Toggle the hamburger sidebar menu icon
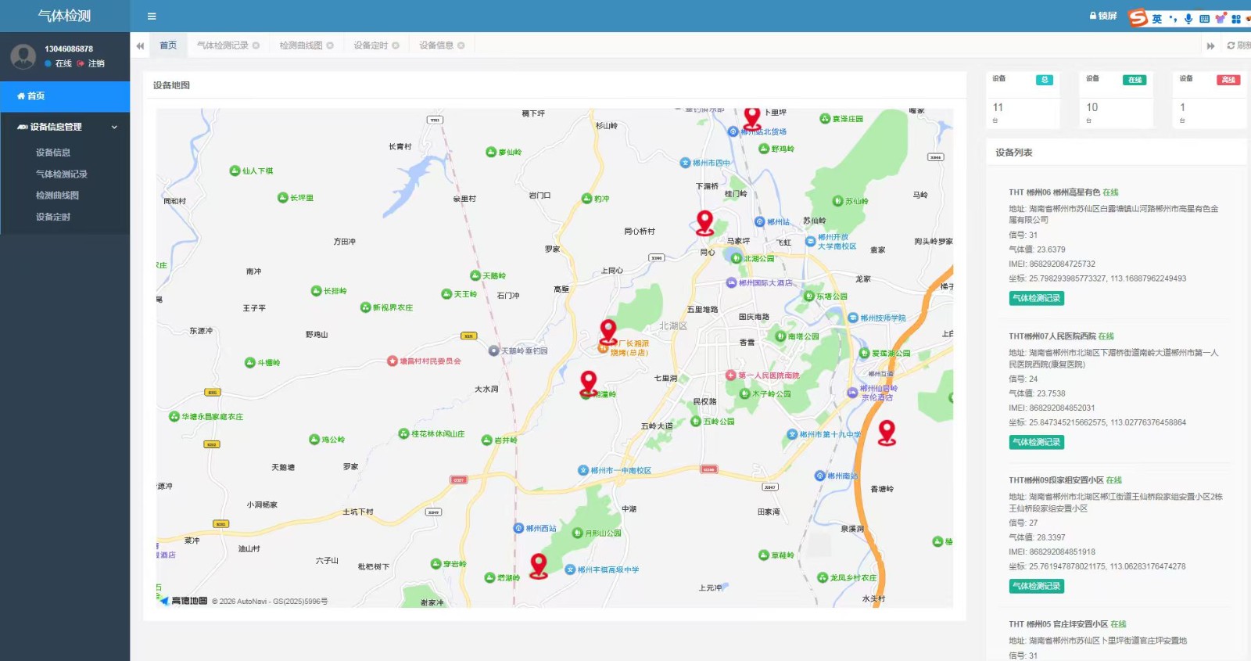This screenshot has width=1251, height=661. pos(152,16)
